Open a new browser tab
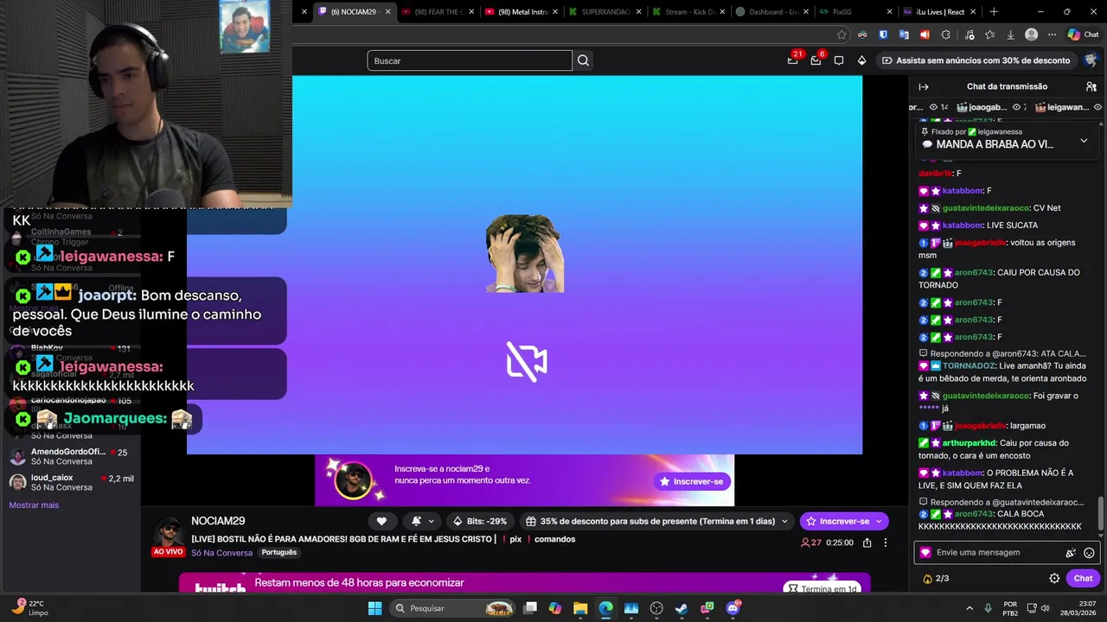 994,12
